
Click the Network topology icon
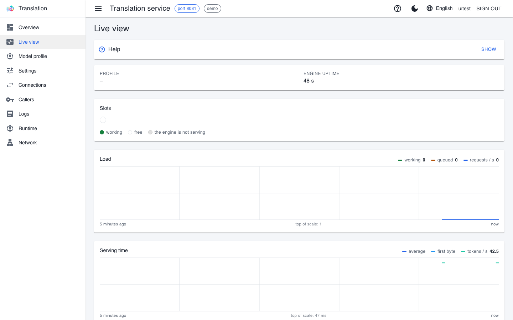10,143
